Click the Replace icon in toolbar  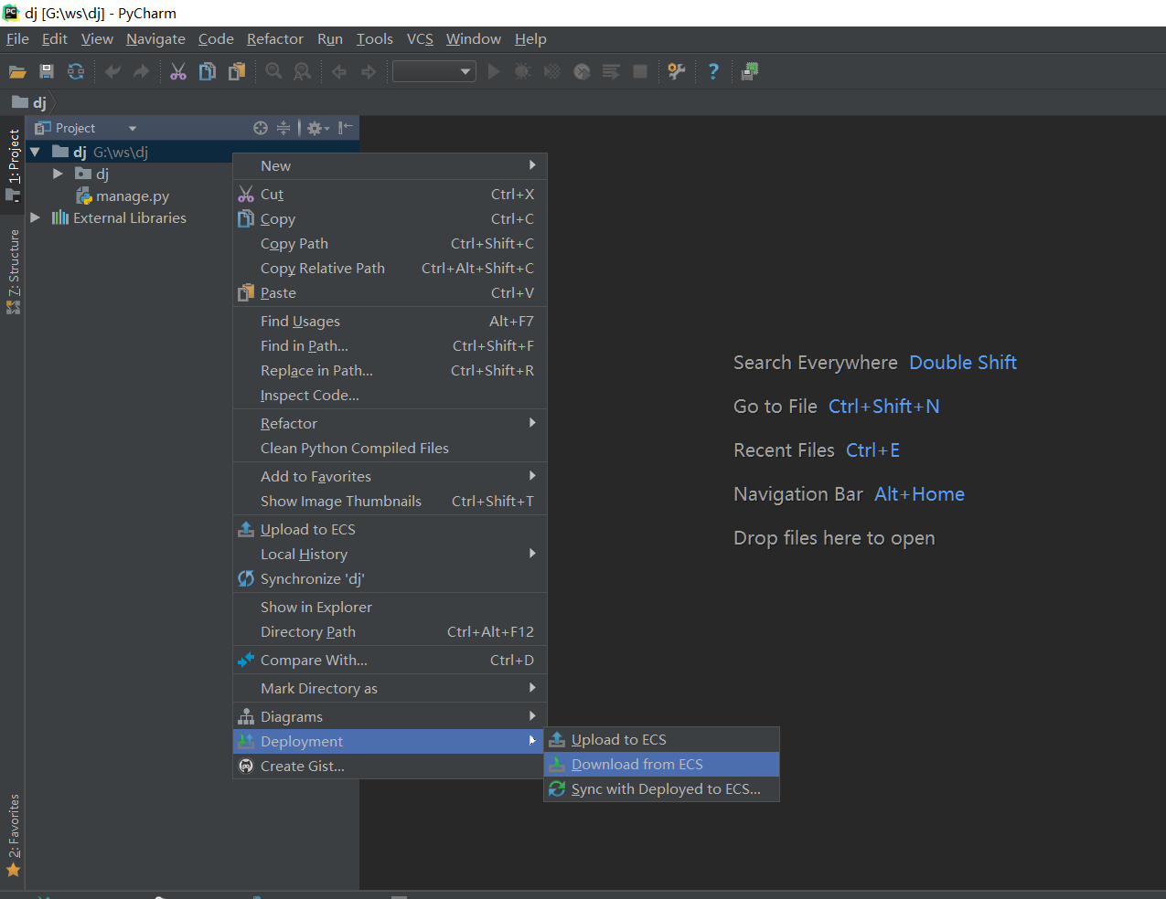point(302,71)
